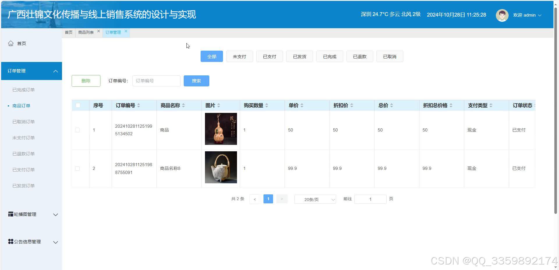Open the admin avatar picture in header
This screenshot has width=559, height=270.
pos(502,15)
